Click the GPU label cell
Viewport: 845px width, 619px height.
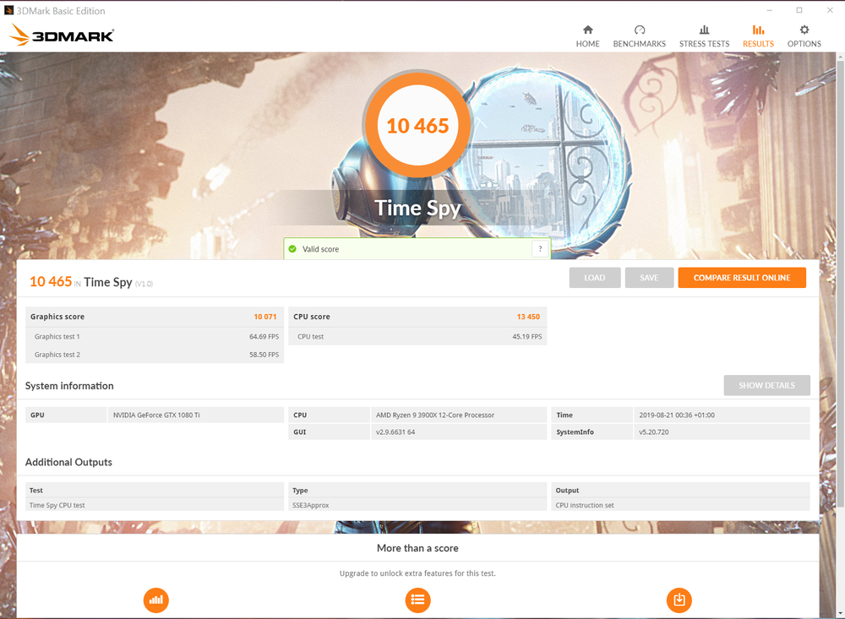tap(66, 415)
